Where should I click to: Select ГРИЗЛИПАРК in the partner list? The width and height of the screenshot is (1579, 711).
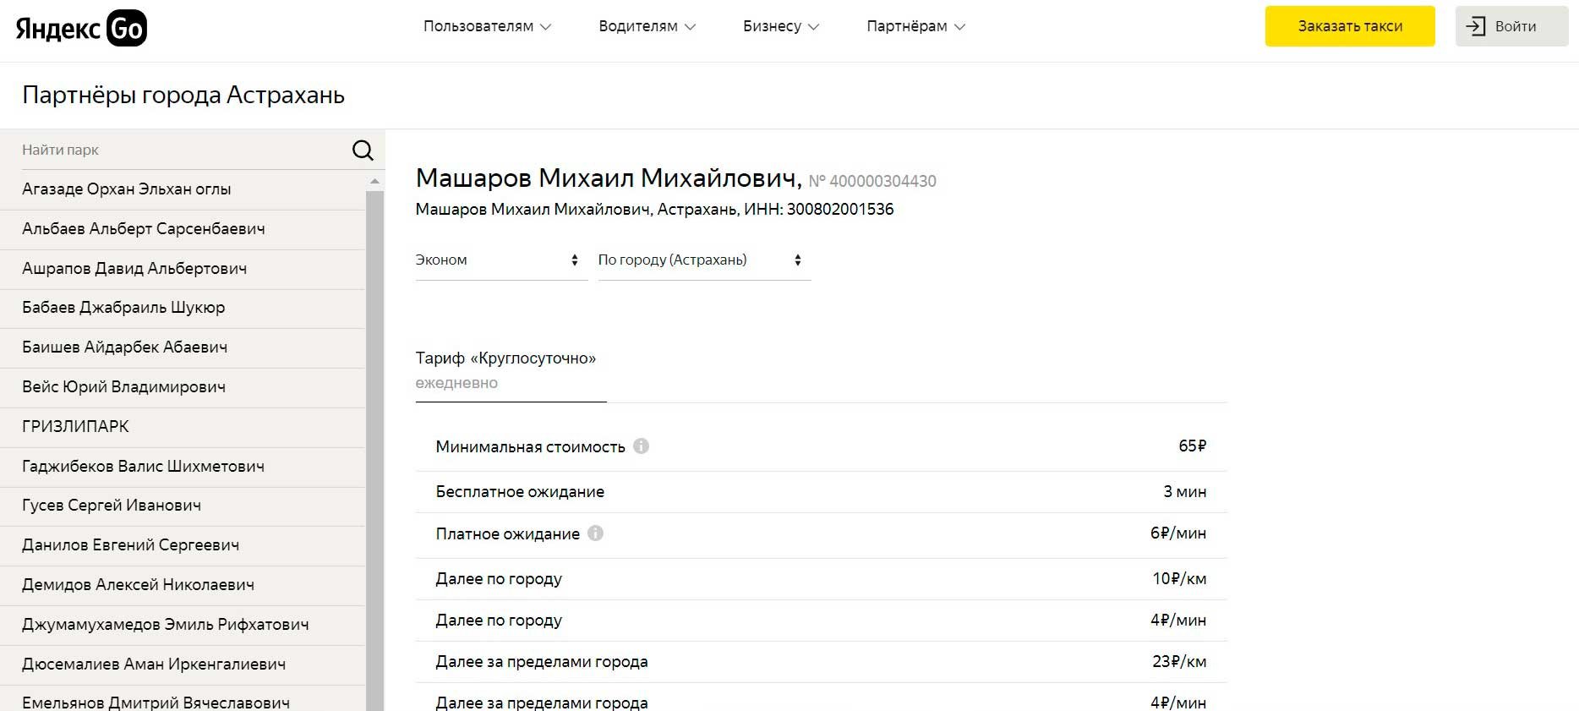[x=75, y=427]
